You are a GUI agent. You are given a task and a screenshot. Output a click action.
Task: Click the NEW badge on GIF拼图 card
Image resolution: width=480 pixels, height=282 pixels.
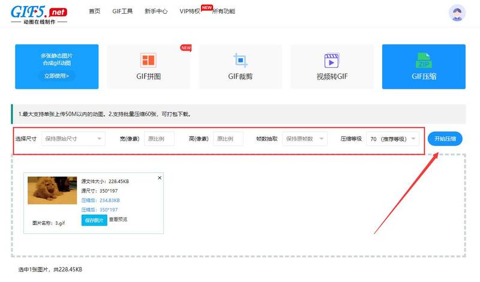click(186, 48)
